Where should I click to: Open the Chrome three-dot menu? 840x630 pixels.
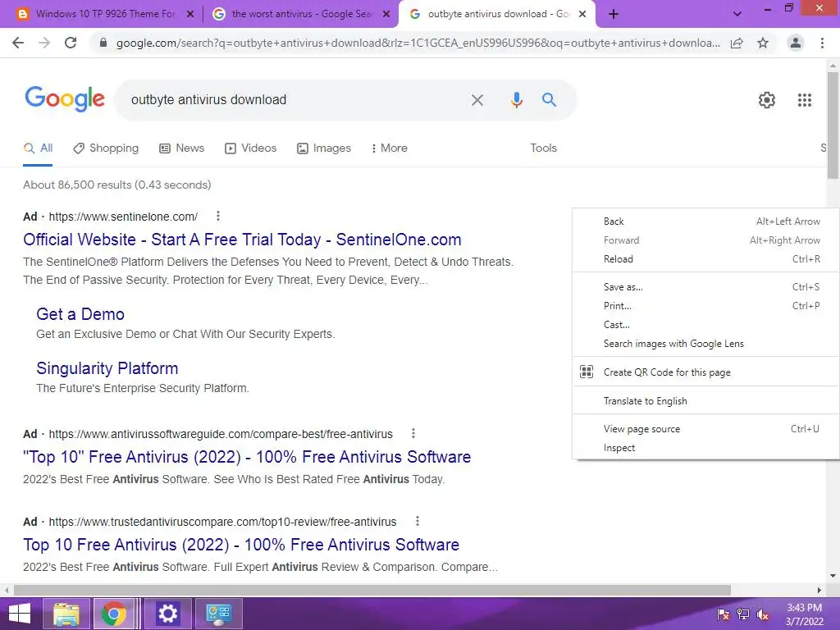(822, 43)
